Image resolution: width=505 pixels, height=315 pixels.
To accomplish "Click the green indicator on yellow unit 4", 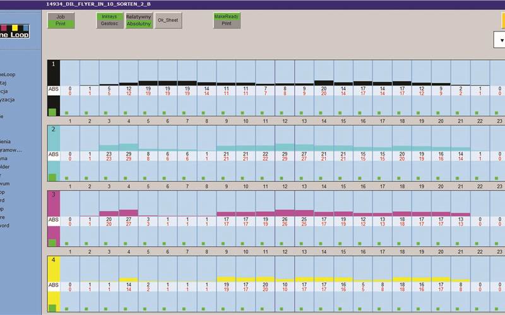I will [52, 307].
